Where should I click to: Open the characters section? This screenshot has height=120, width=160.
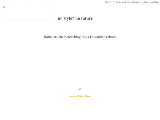pyautogui.click(x=66, y=37)
